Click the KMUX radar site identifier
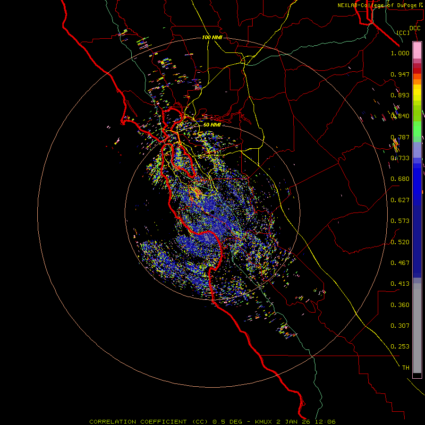Image resolution: width=425 pixels, height=425 pixels. pos(264,422)
